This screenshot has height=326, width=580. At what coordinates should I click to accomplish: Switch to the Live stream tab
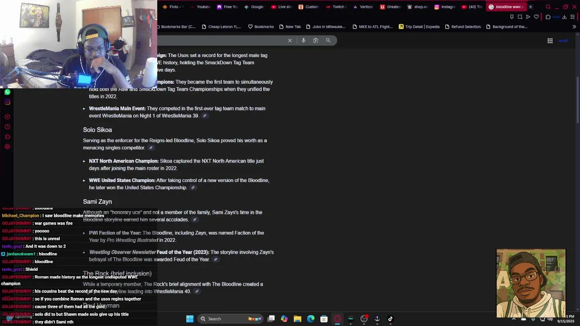[x=281, y=7]
